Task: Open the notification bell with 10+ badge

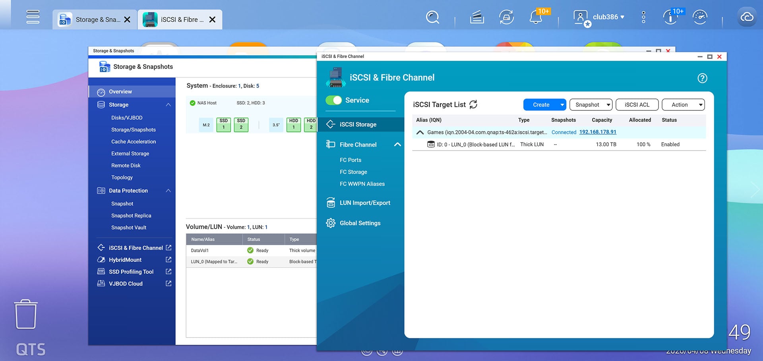Action: coord(536,17)
